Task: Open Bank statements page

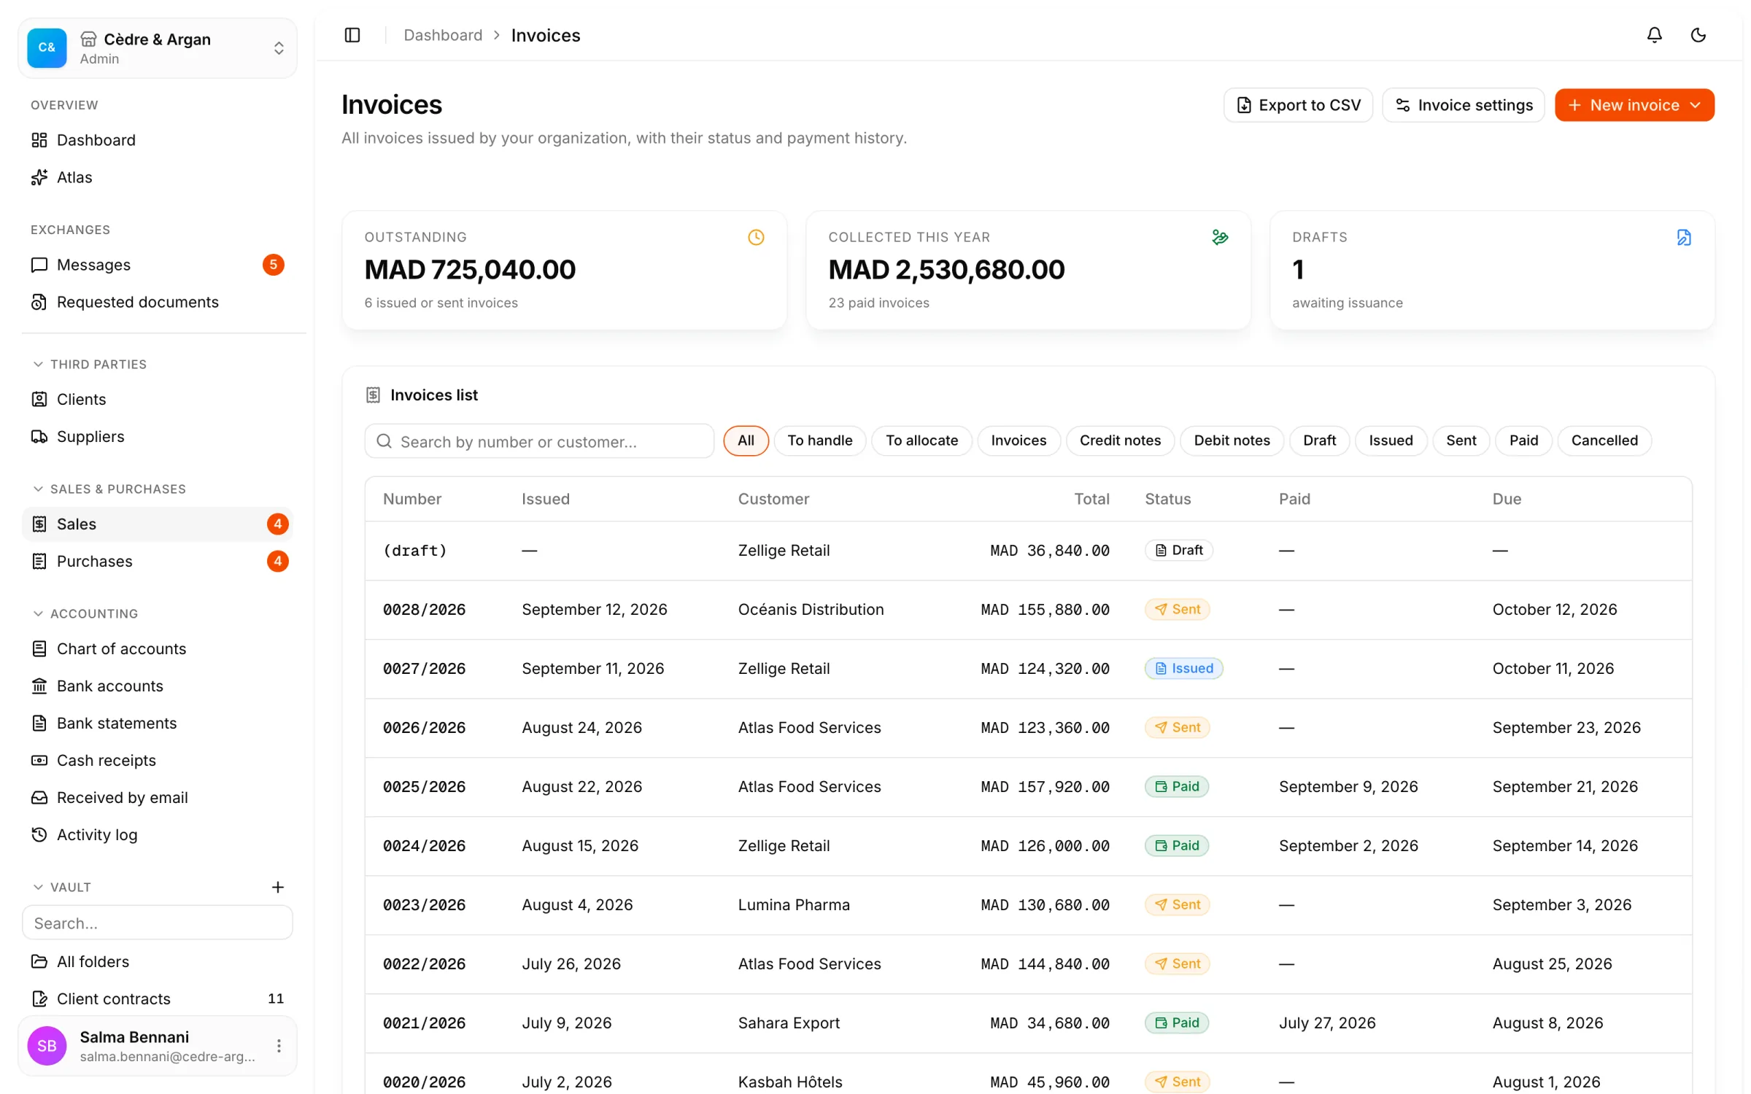Action: click(x=158, y=723)
